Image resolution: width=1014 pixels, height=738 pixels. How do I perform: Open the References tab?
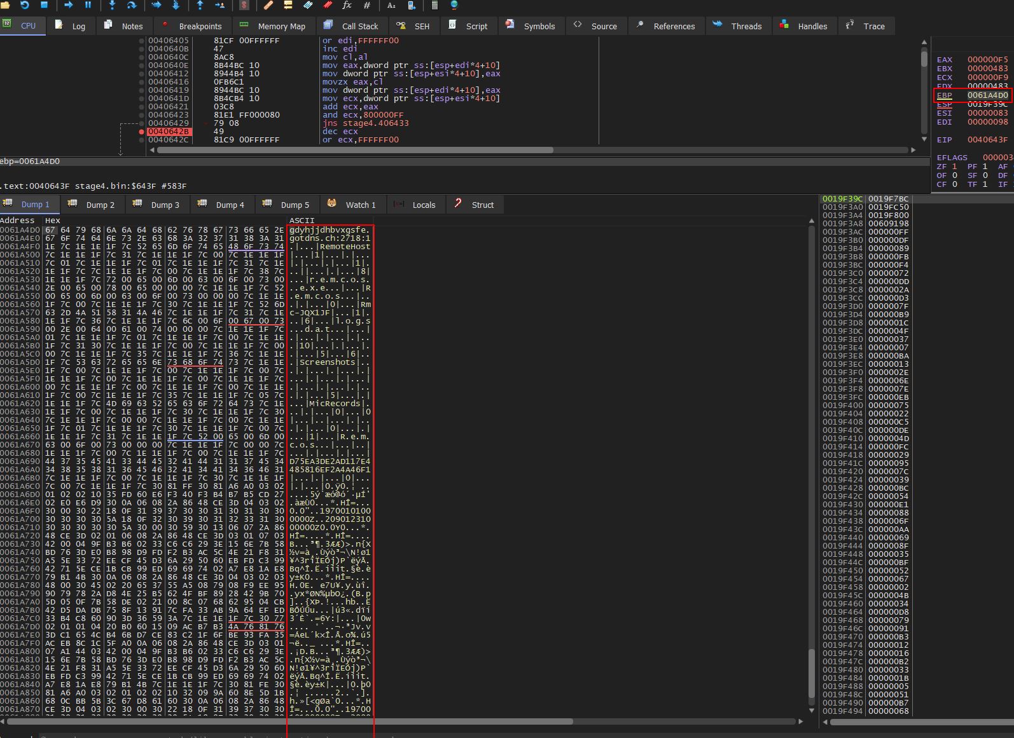click(666, 26)
